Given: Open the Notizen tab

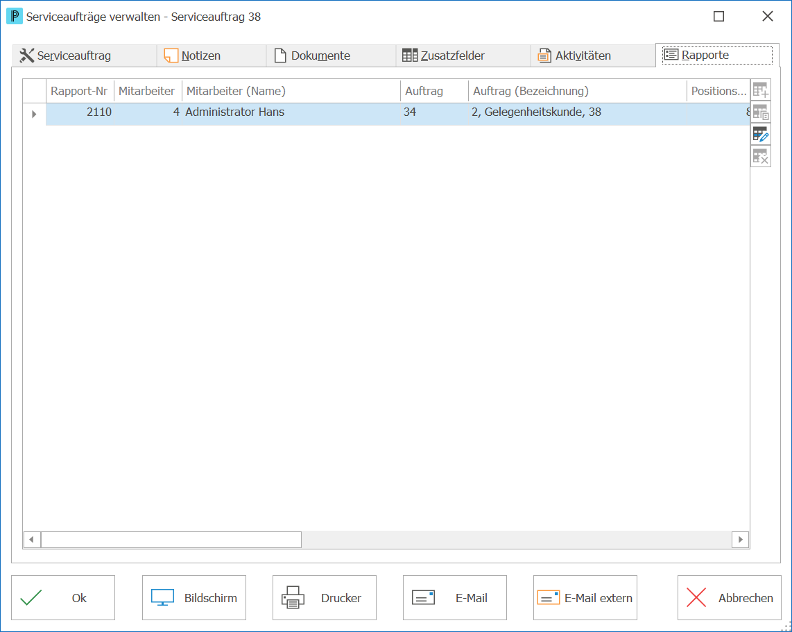Looking at the screenshot, I should tap(211, 55).
